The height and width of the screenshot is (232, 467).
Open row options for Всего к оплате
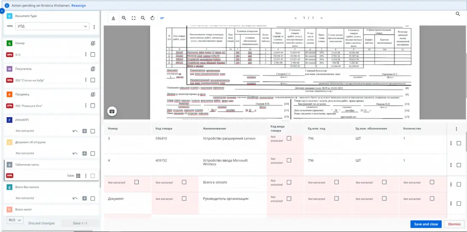point(451,184)
